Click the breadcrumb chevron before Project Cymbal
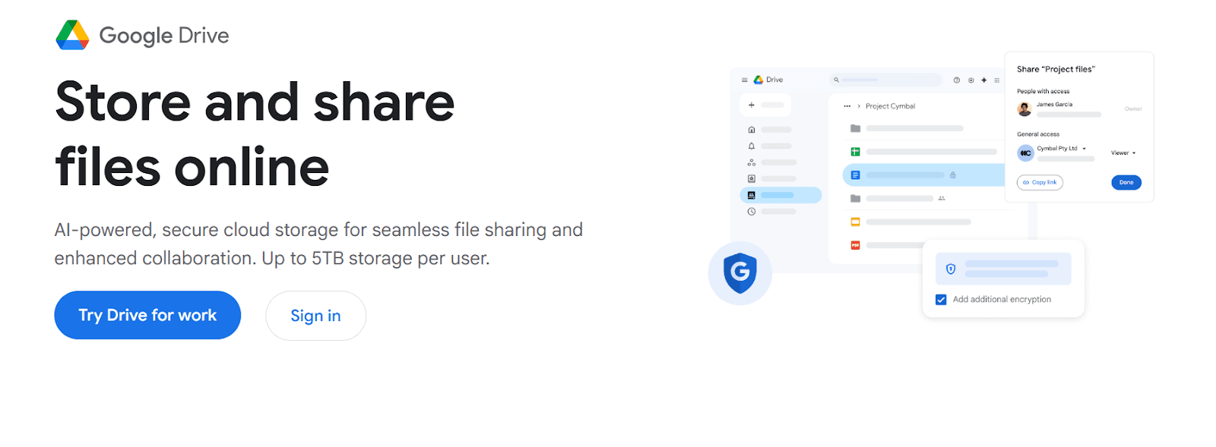The height and width of the screenshot is (447, 1216). point(859,106)
